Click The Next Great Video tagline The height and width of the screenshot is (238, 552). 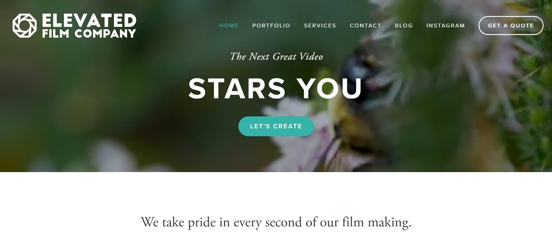click(276, 56)
